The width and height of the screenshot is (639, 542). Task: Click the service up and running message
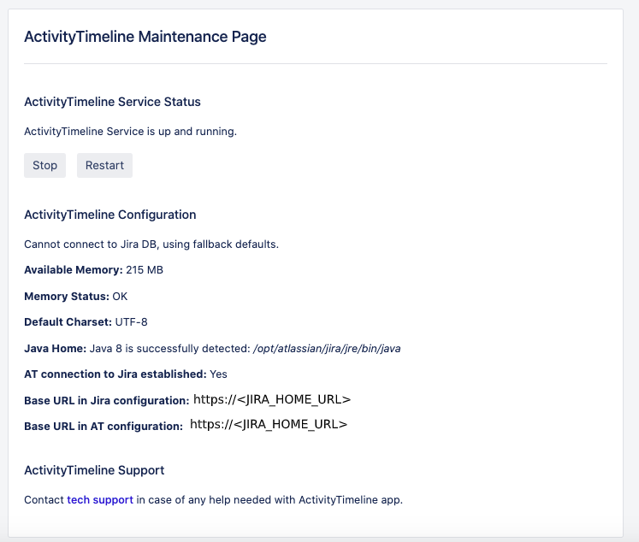coord(130,132)
